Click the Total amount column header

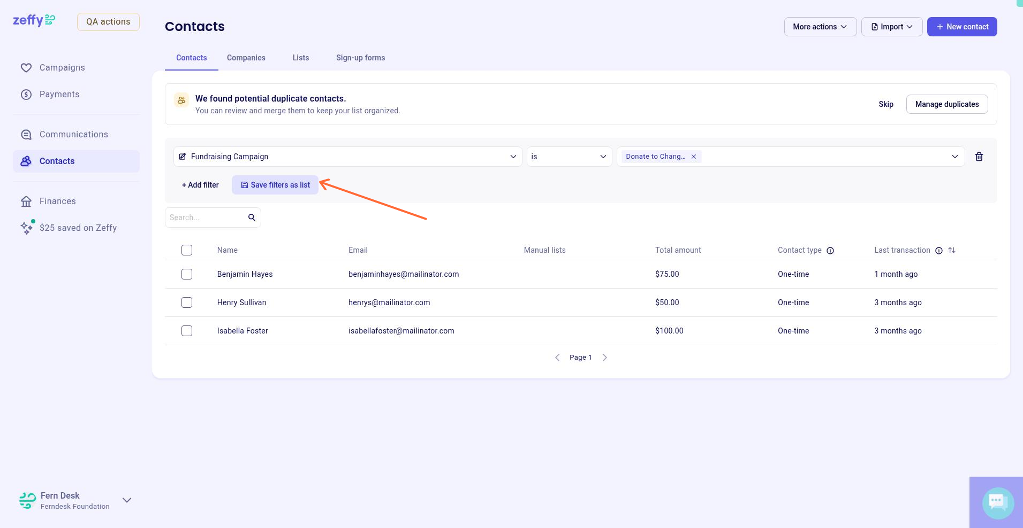coord(678,250)
